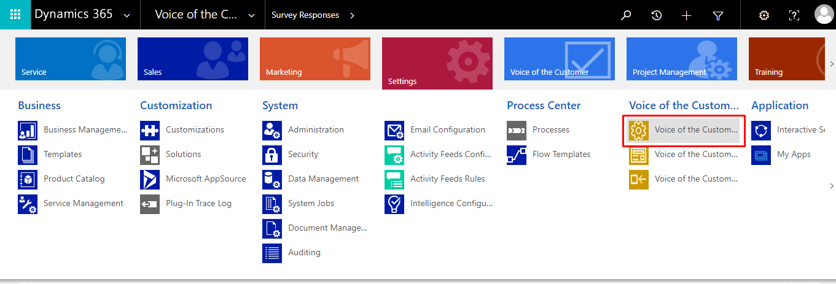
Task: Click the Flow Templates icon
Action: click(x=517, y=155)
